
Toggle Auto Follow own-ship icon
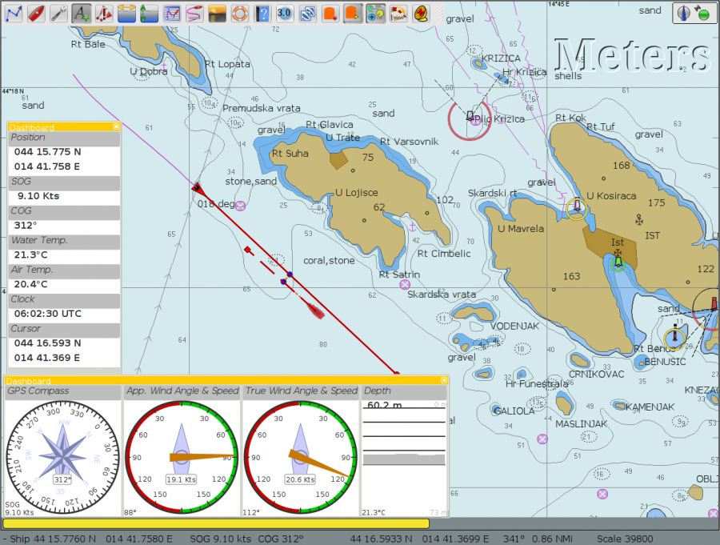[x=36, y=13]
